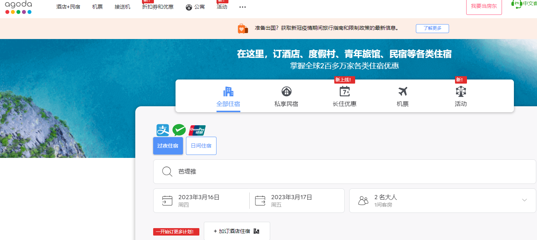Viewport: 537px width, 240px height.
Task: Click the agoda logo
Action: point(18,7)
